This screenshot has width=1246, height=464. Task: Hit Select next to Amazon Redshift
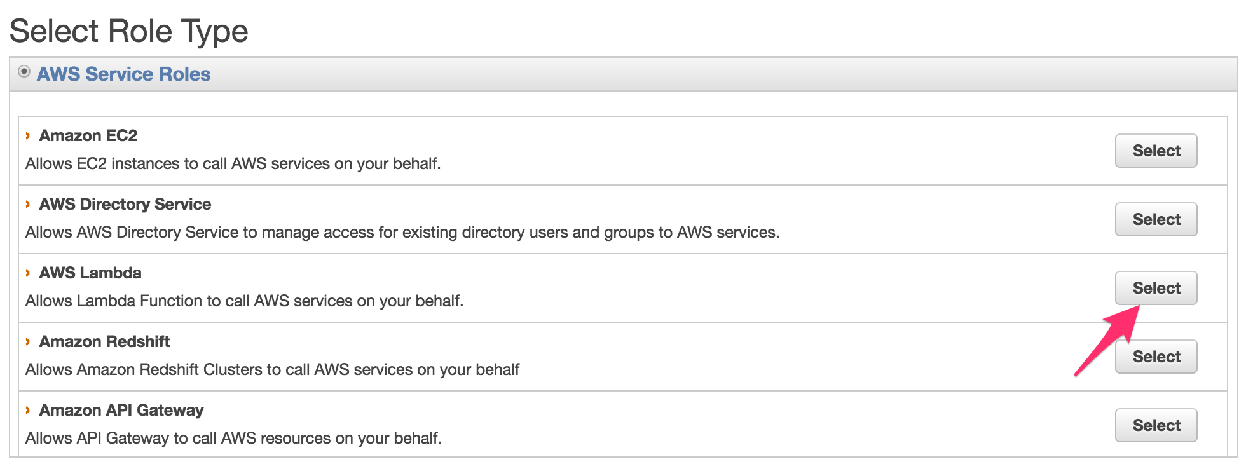click(x=1156, y=357)
